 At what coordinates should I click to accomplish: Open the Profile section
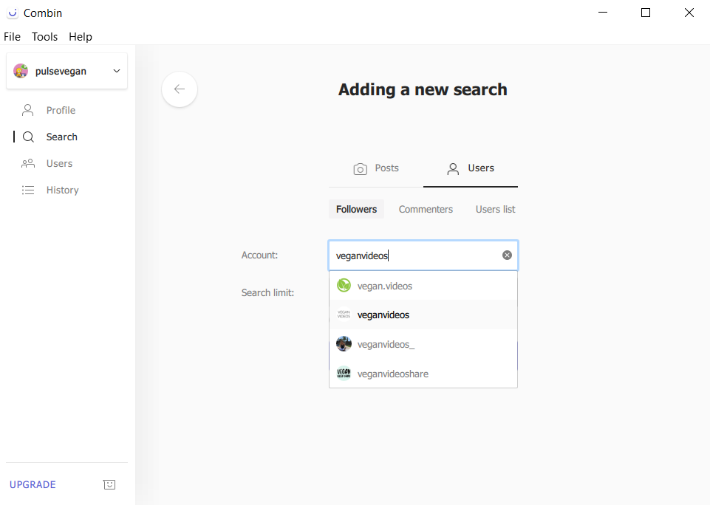coord(61,110)
